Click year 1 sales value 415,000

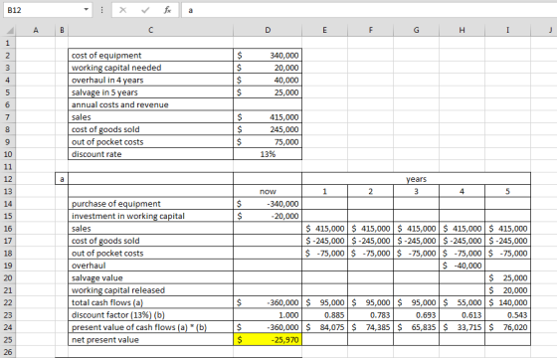324,229
